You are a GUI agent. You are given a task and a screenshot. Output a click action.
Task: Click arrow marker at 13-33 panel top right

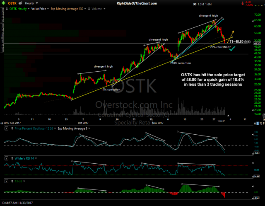253,187
